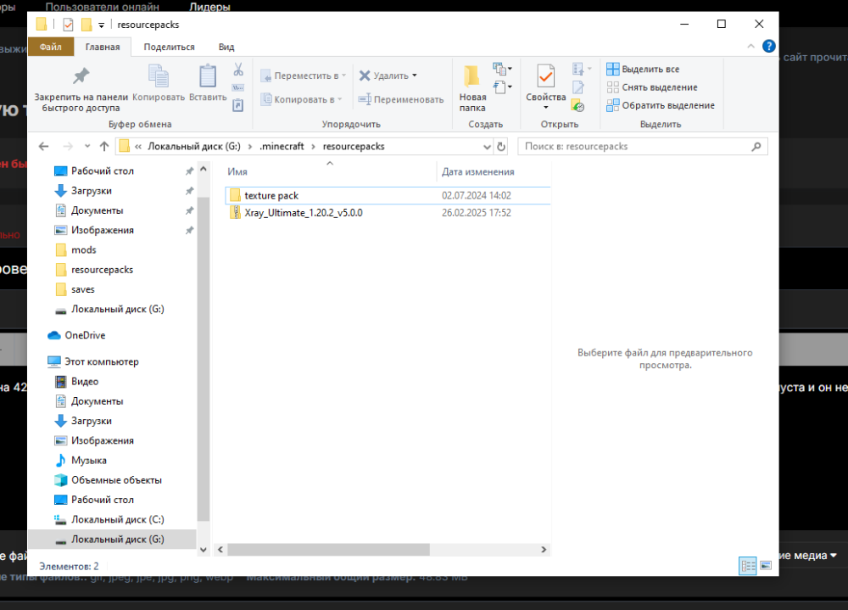Image resolution: width=848 pixels, height=610 pixels.
Task: Pin folder to Quick access panel
Action: [81, 89]
